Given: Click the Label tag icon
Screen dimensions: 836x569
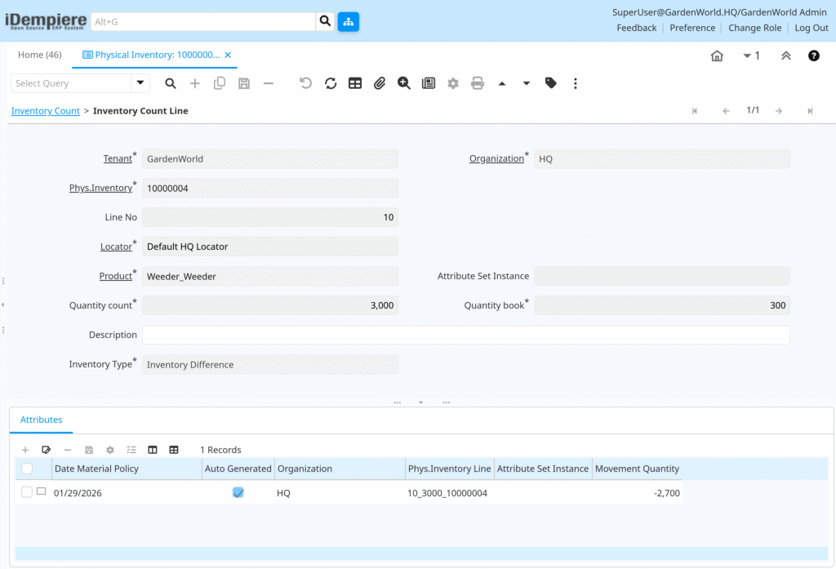Looking at the screenshot, I should (x=550, y=83).
